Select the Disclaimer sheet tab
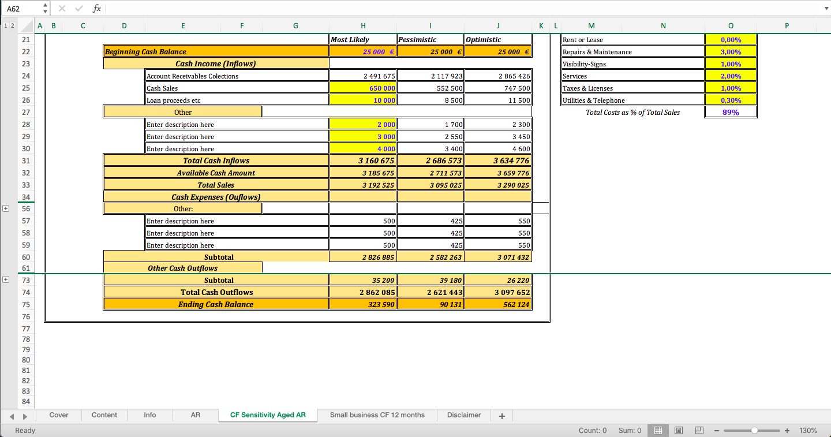This screenshot has height=437, width=831. click(465, 414)
